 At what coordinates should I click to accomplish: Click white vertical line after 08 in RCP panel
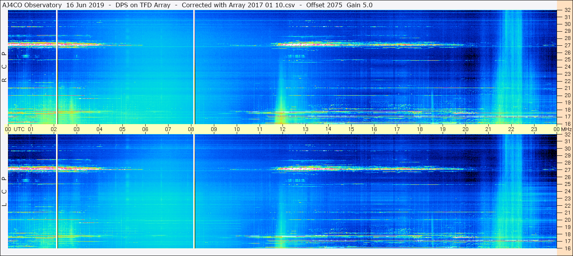coord(194,67)
